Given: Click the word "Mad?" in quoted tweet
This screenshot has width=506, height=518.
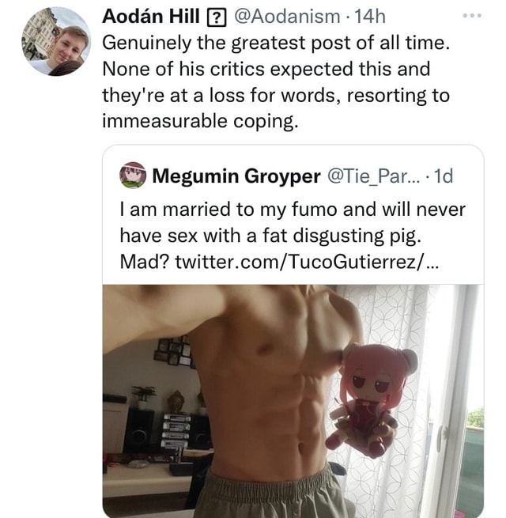Looking at the screenshot, I should tap(145, 262).
